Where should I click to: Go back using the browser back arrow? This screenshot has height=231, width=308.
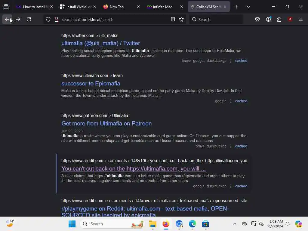click(7, 20)
